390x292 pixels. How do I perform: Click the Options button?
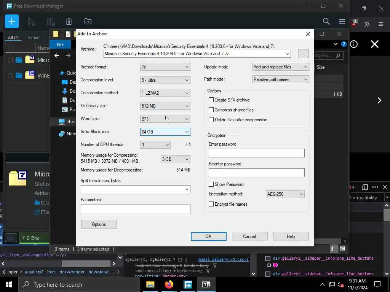click(99, 224)
